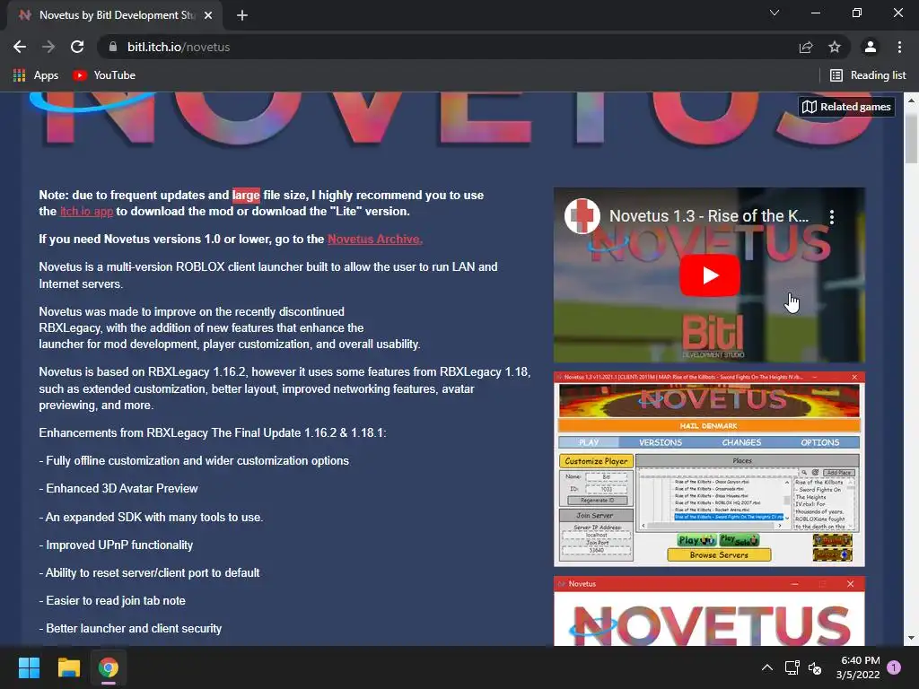
Task: Open the clock showing 6:40 PM
Action: coord(858,667)
